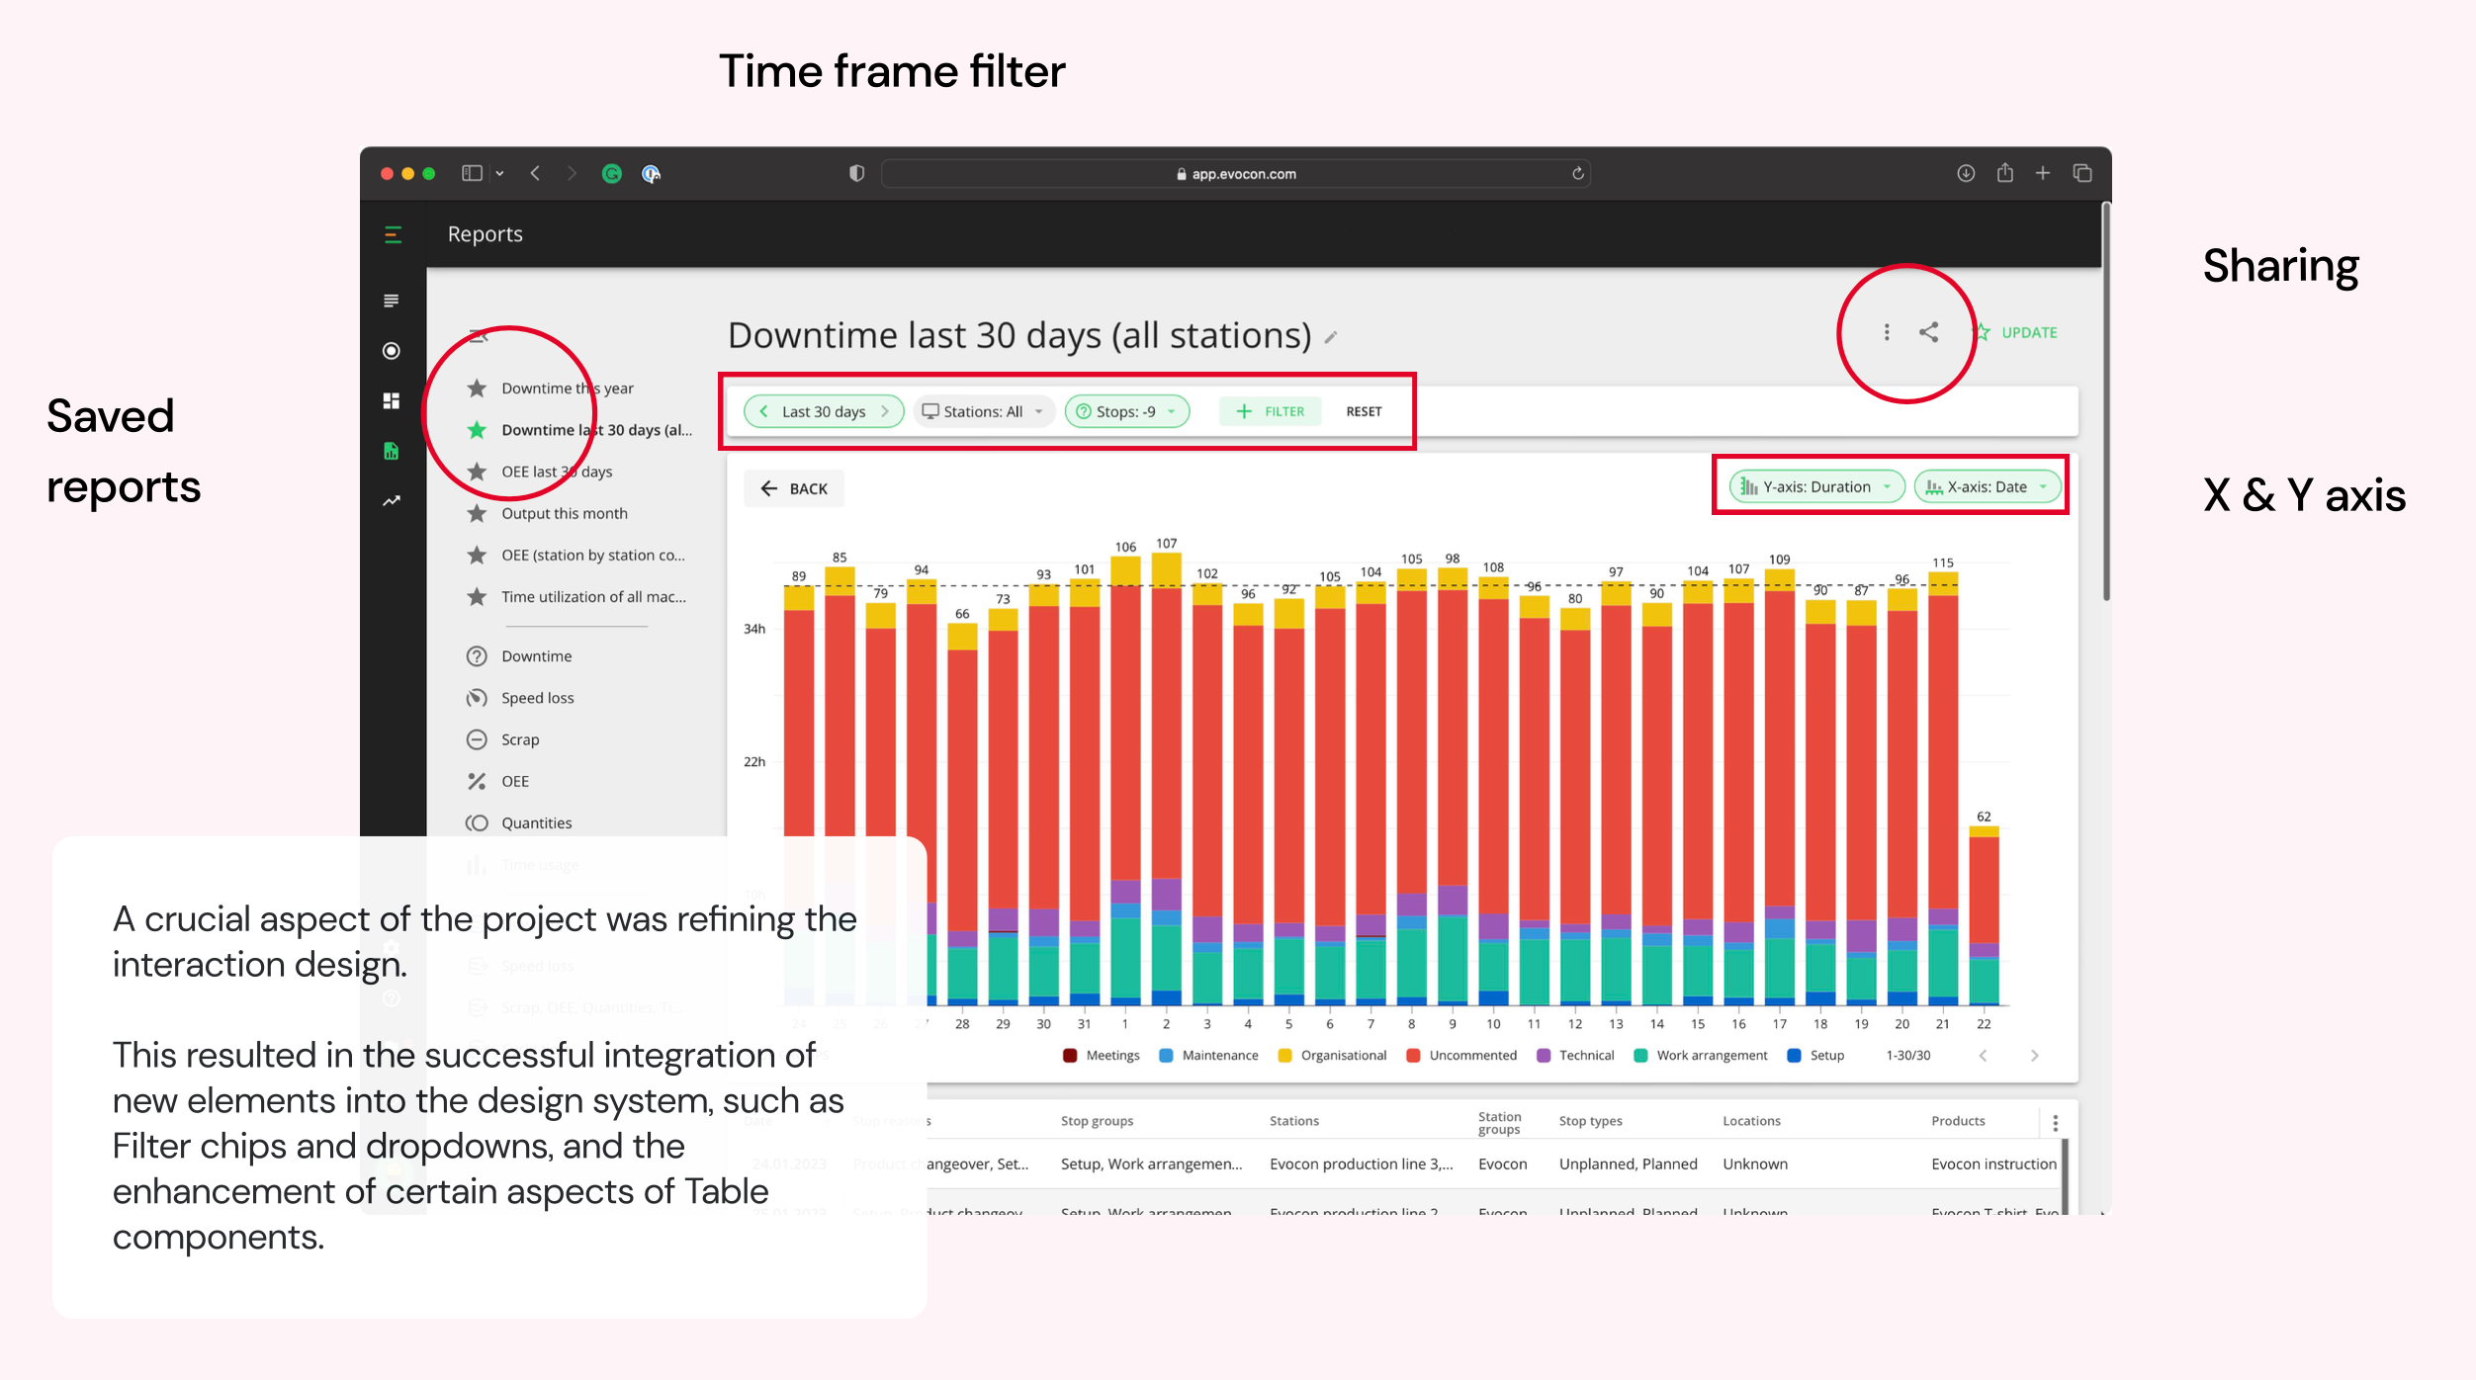Click the green reports document sidebar icon

[x=392, y=451]
